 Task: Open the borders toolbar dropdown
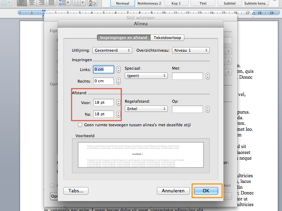click(x=79, y=3)
